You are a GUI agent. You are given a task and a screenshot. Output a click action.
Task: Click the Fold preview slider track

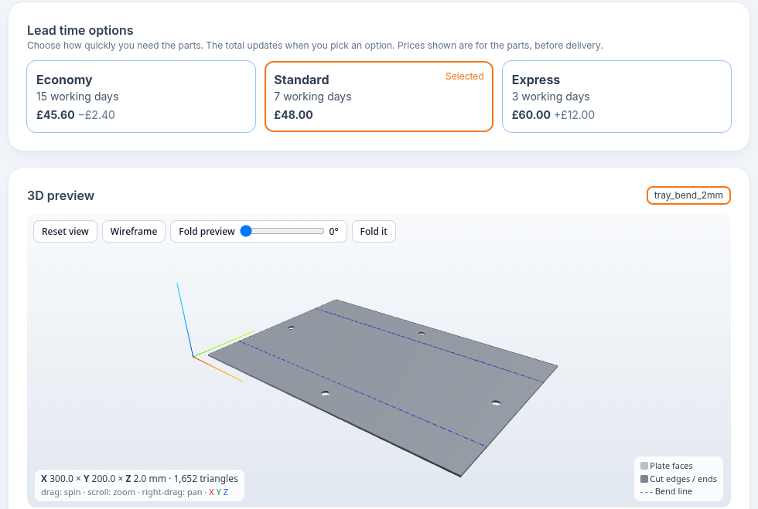(x=283, y=231)
